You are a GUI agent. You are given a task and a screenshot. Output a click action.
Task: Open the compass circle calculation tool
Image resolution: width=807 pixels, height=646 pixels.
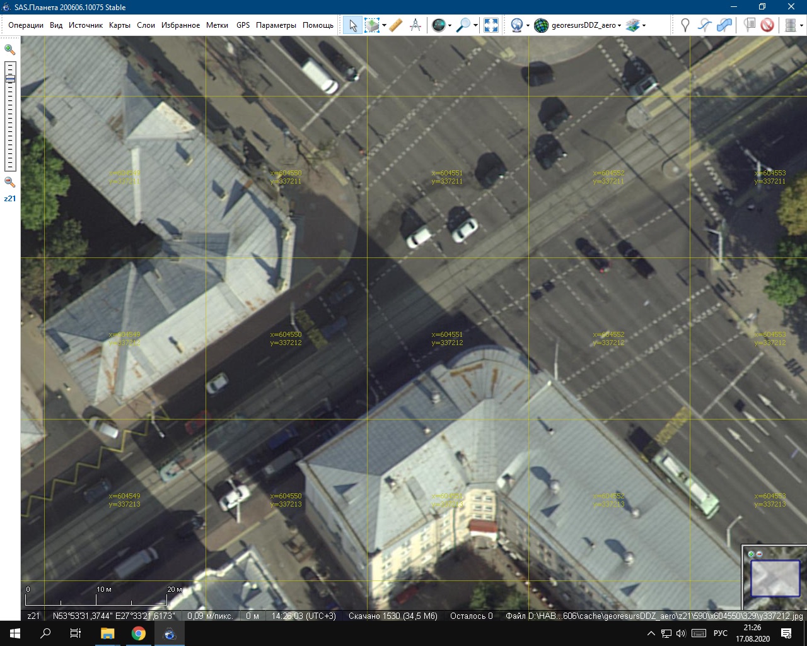(x=415, y=25)
